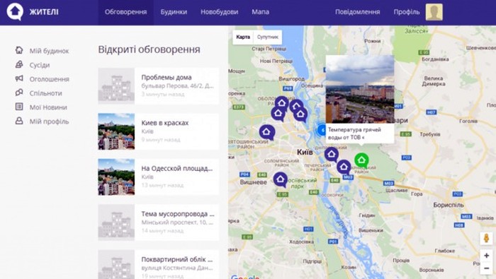The image size is (496, 279).
Task: Open Профіль in the header
Action: click(x=407, y=12)
